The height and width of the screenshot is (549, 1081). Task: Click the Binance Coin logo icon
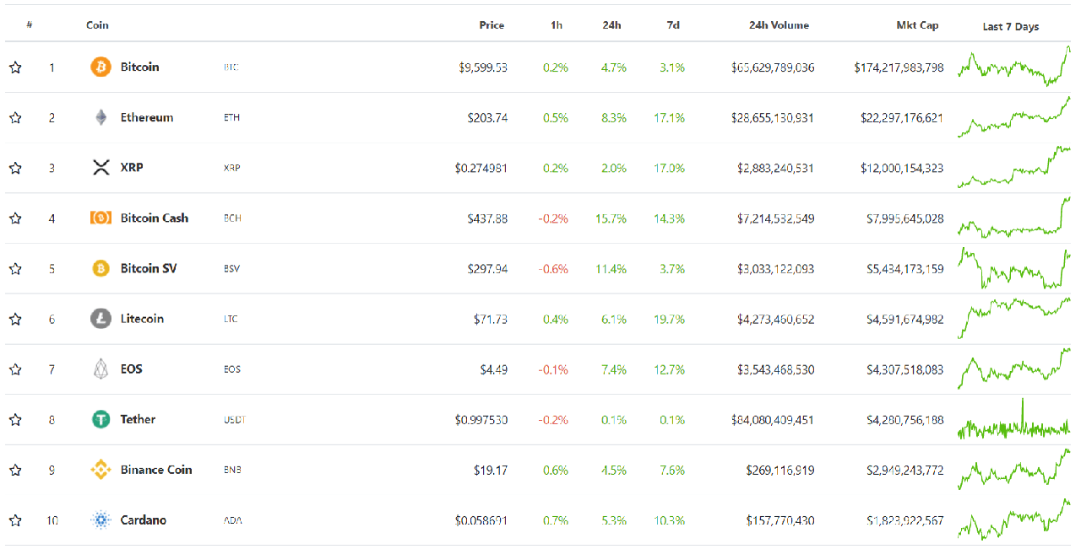pyautogui.click(x=100, y=470)
